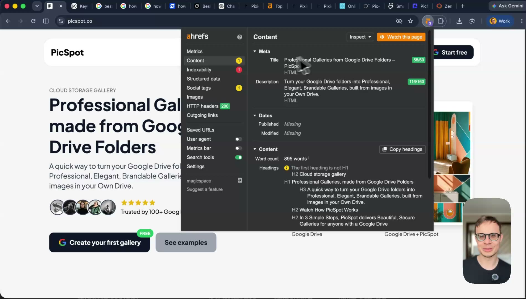This screenshot has width=526, height=299.
Task: Click the Copy headings button
Action: click(x=402, y=149)
